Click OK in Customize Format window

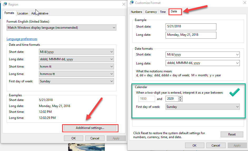pyautogui.click(x=195, y=145)
